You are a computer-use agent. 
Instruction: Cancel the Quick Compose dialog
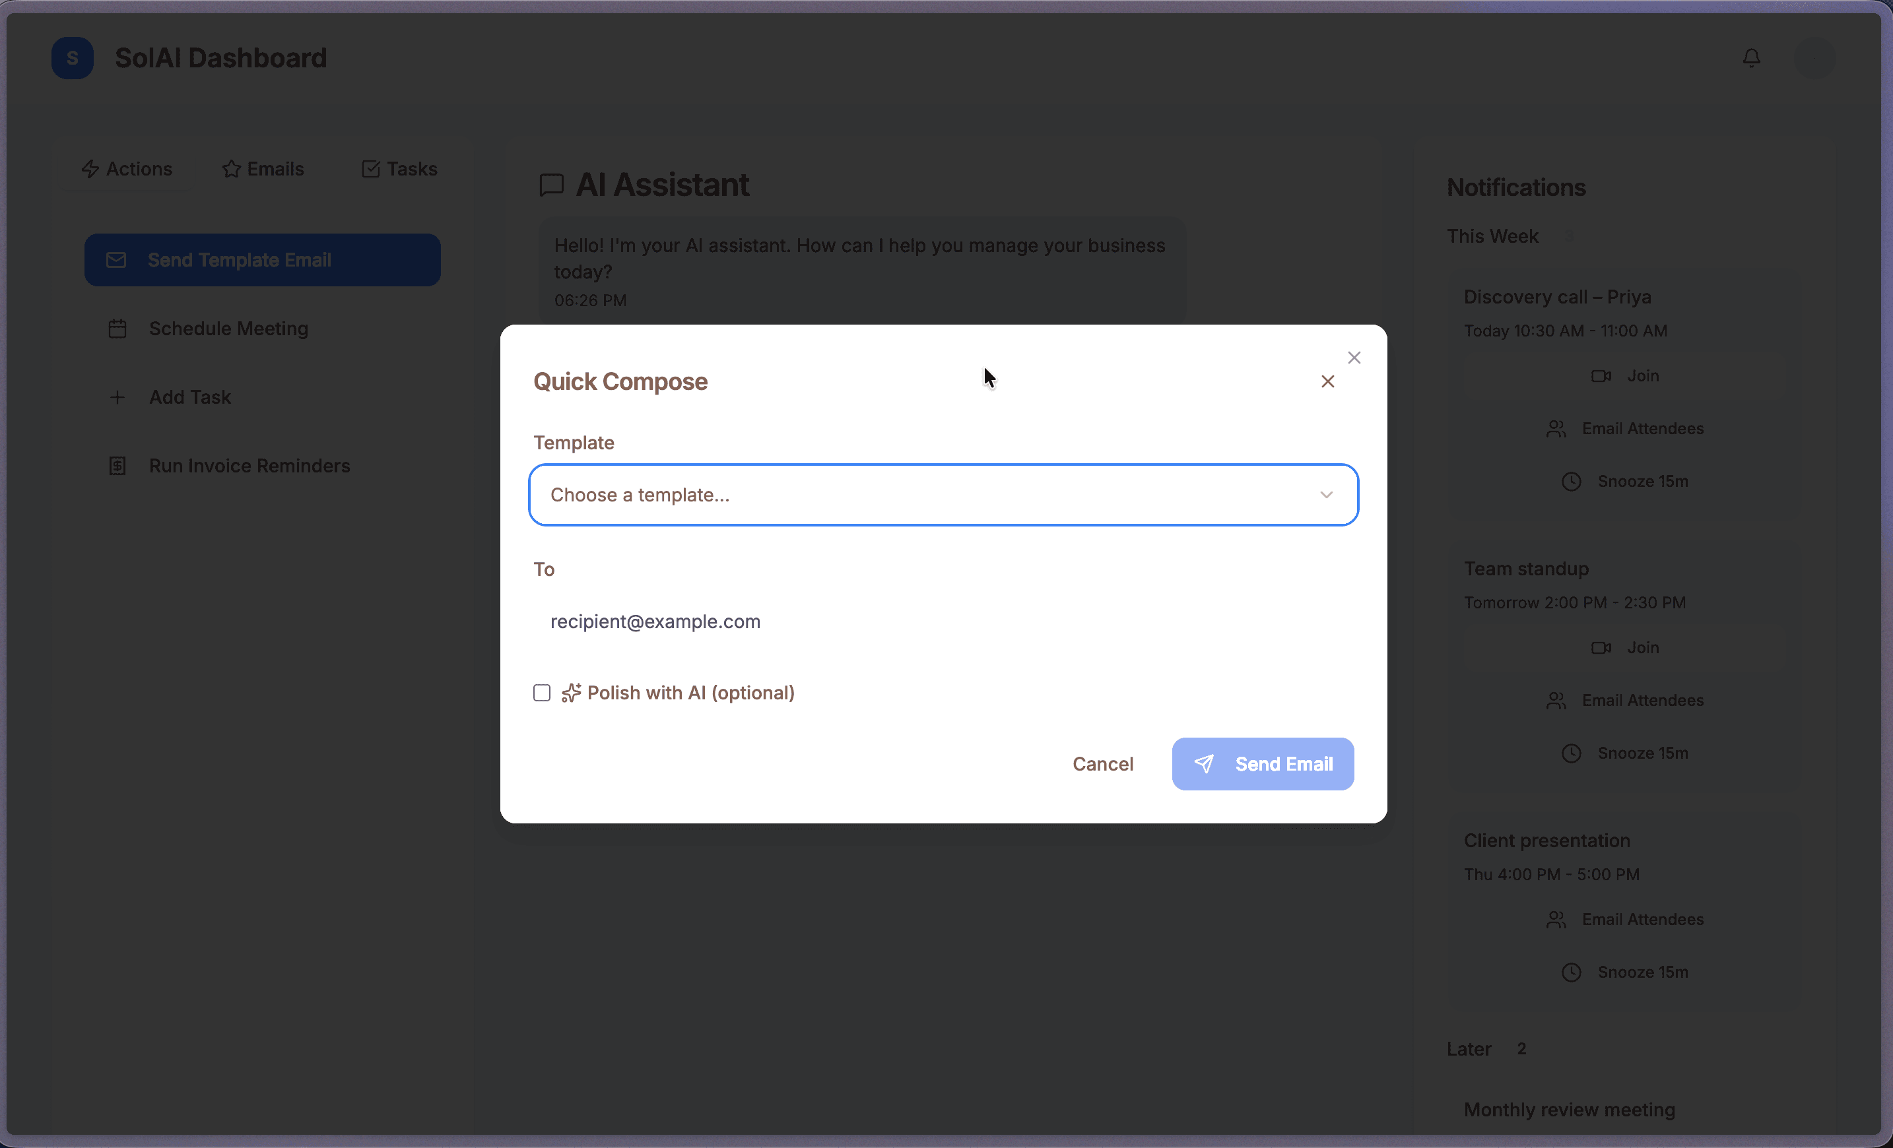coord(1102,764)
